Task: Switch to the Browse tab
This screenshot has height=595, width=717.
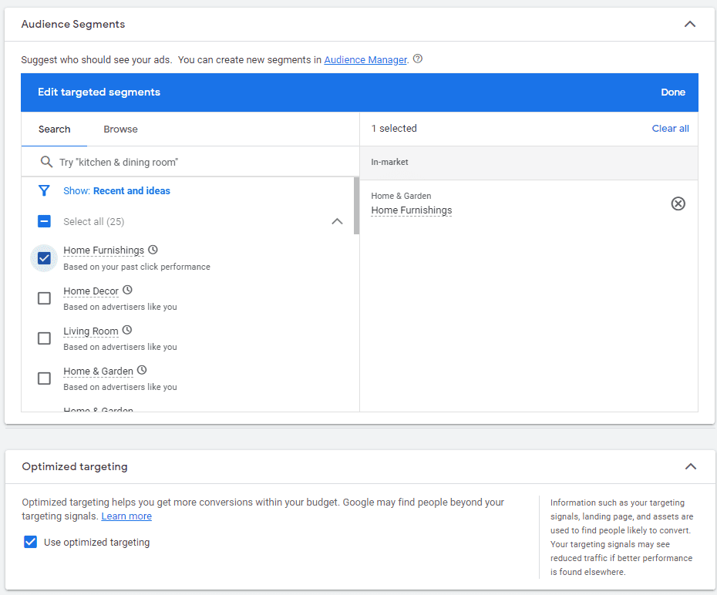Action: click(x=120, y=129)
